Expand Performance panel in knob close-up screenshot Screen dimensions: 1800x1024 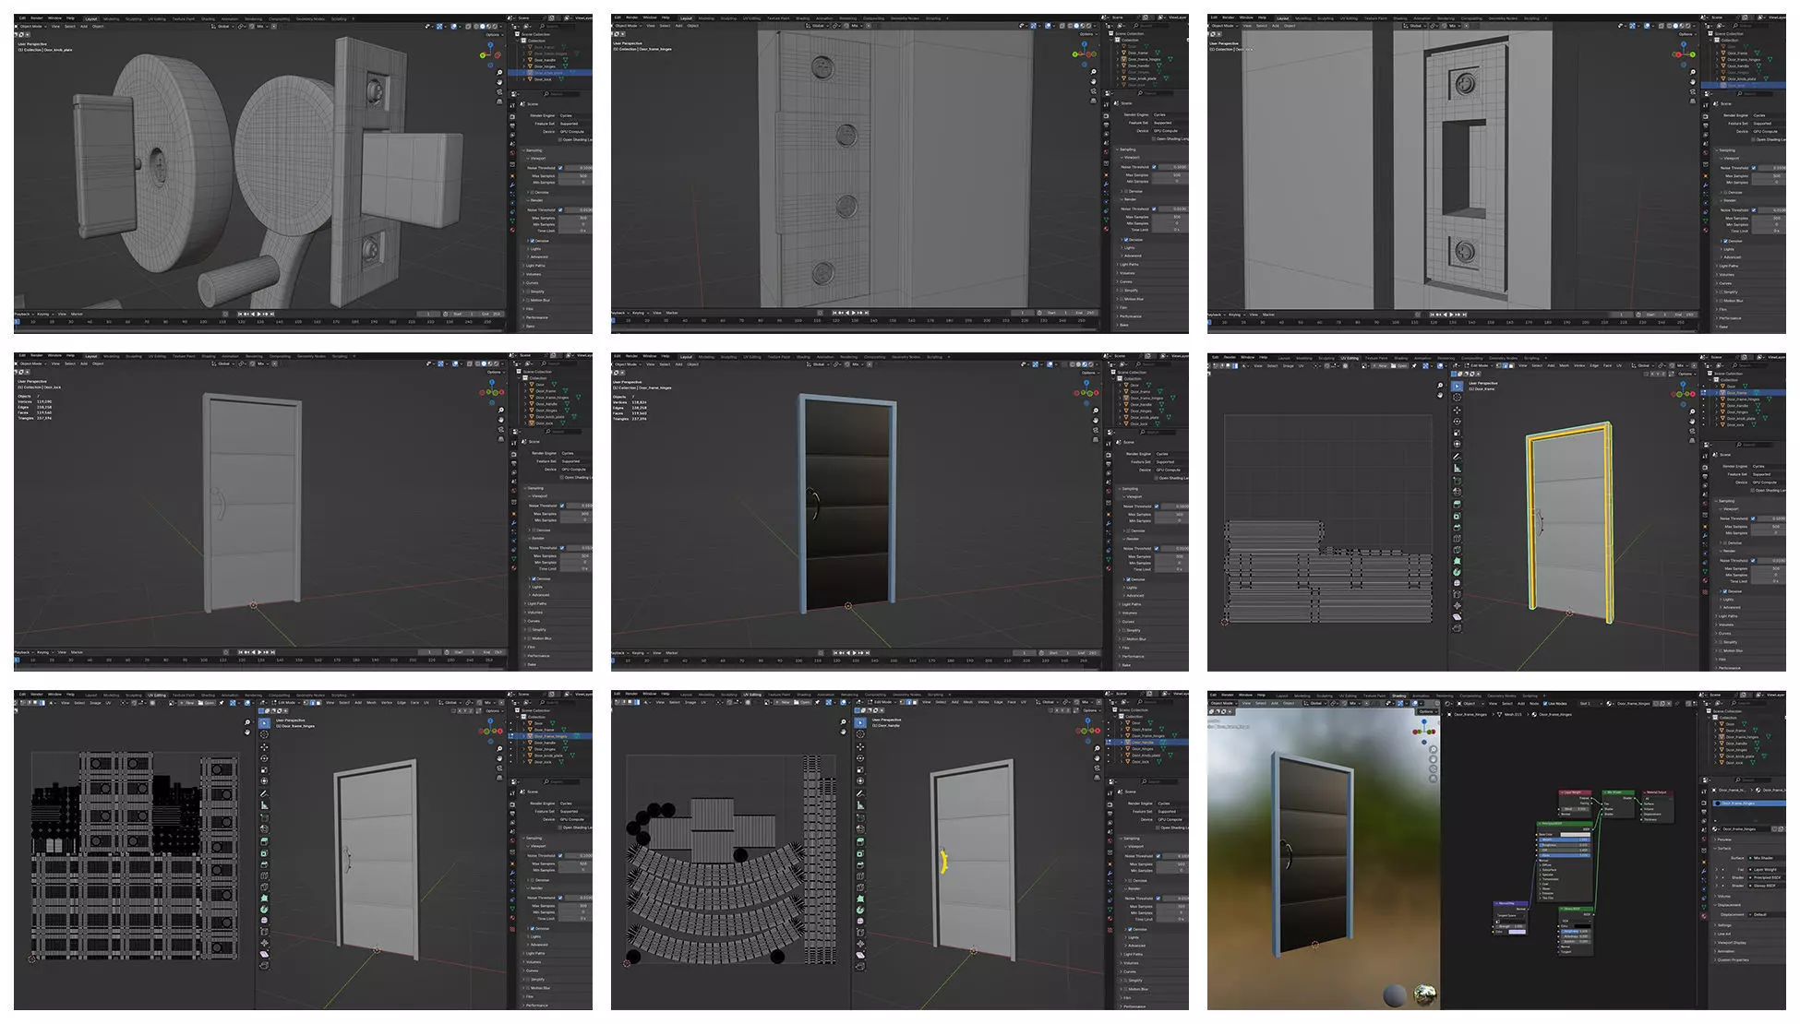[x=537, y=317]
